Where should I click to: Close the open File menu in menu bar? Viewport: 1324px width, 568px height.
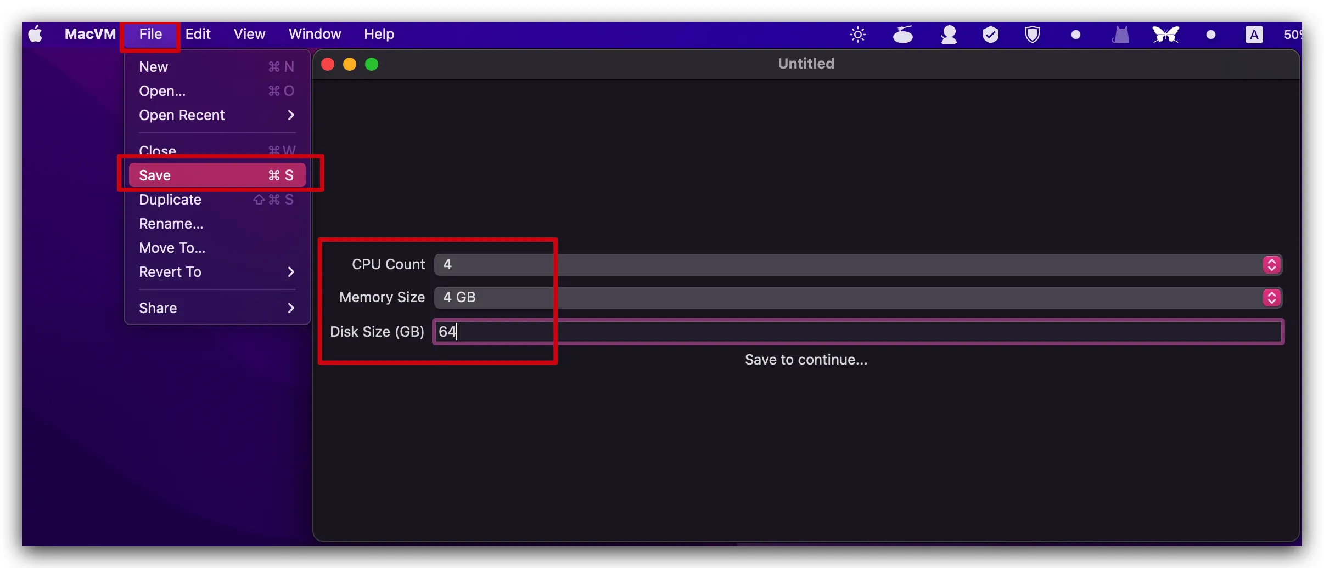tap(150, 34)
